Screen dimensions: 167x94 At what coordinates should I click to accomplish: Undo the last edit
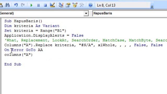tap(16, 5)
